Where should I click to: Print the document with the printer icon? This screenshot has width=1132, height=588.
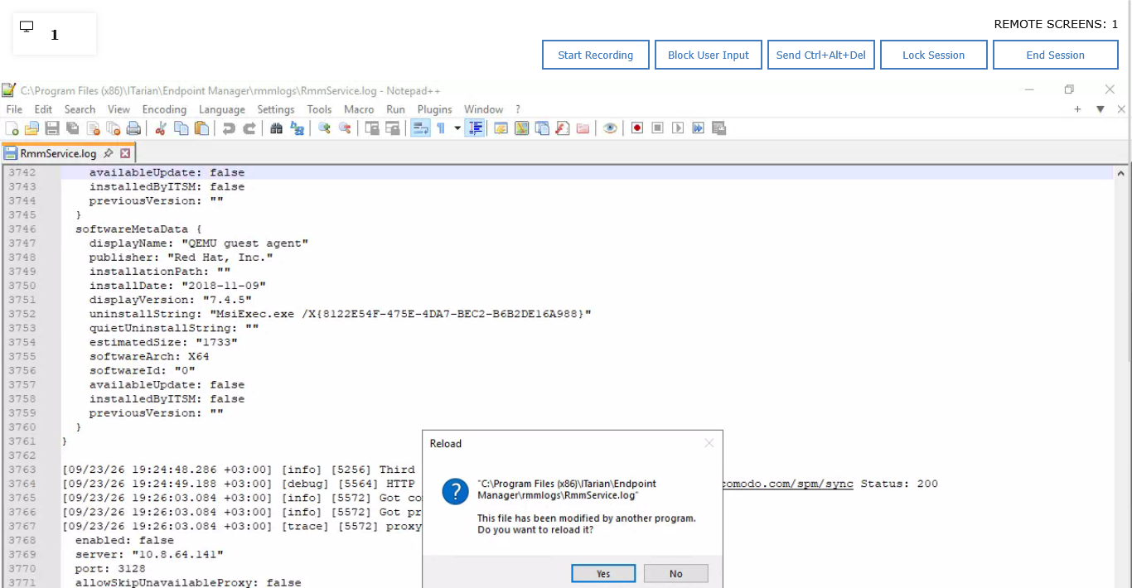point(133,128)
